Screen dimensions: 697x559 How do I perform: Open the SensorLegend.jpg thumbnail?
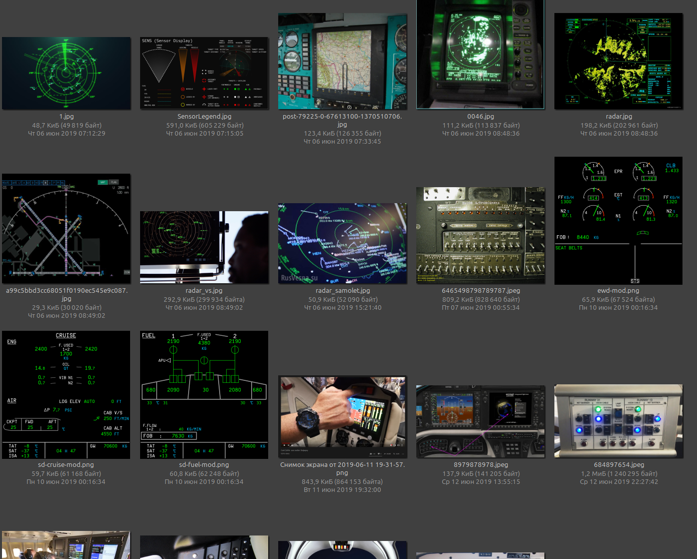click(204, 73)
